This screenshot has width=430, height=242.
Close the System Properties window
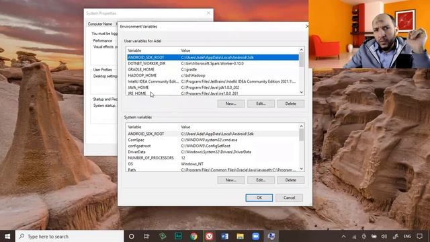pyautogui.click(x=209, y=13)
